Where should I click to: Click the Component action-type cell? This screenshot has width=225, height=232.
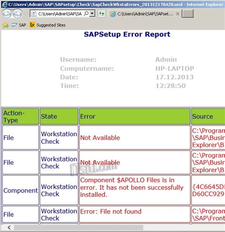(20, 190)
